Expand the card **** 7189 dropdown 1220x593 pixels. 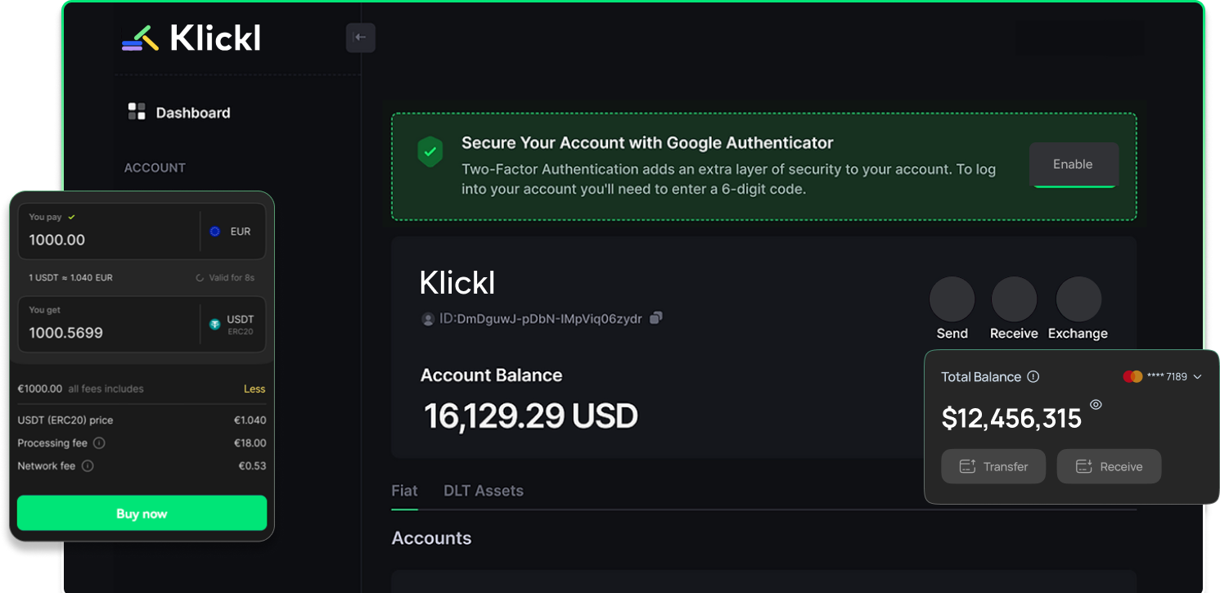click(1163, 376)
